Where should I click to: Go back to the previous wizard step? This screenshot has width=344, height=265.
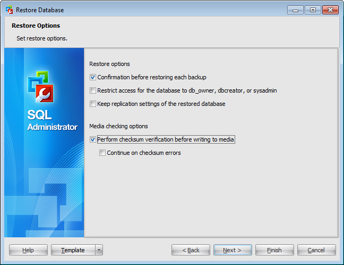191,250
